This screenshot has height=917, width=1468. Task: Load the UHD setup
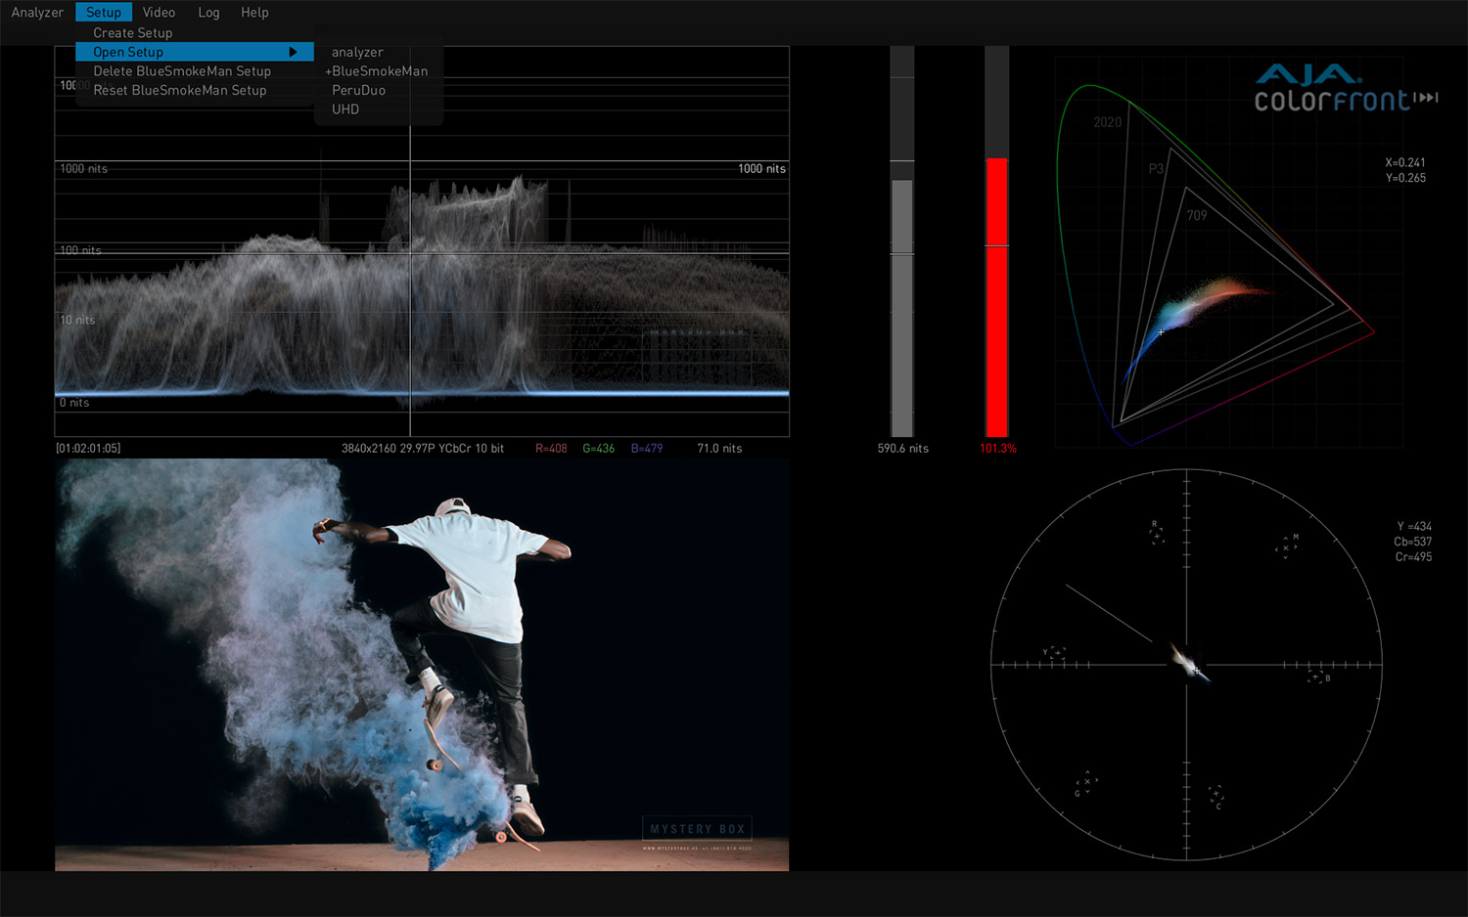[x=345, y=109]
